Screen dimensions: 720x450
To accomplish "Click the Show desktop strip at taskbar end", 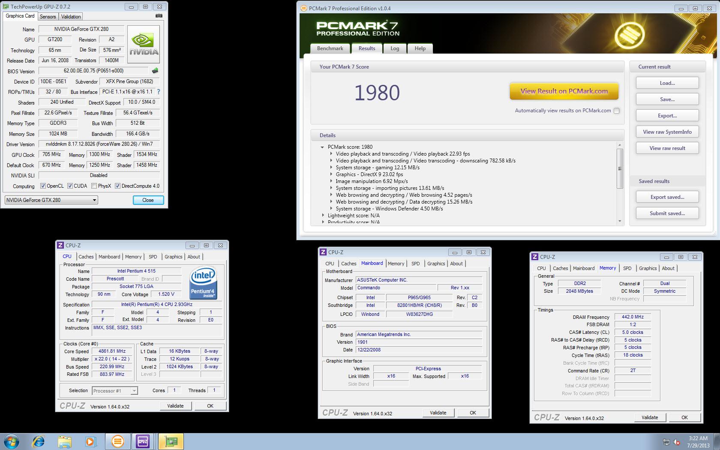I will pos(717,441).
